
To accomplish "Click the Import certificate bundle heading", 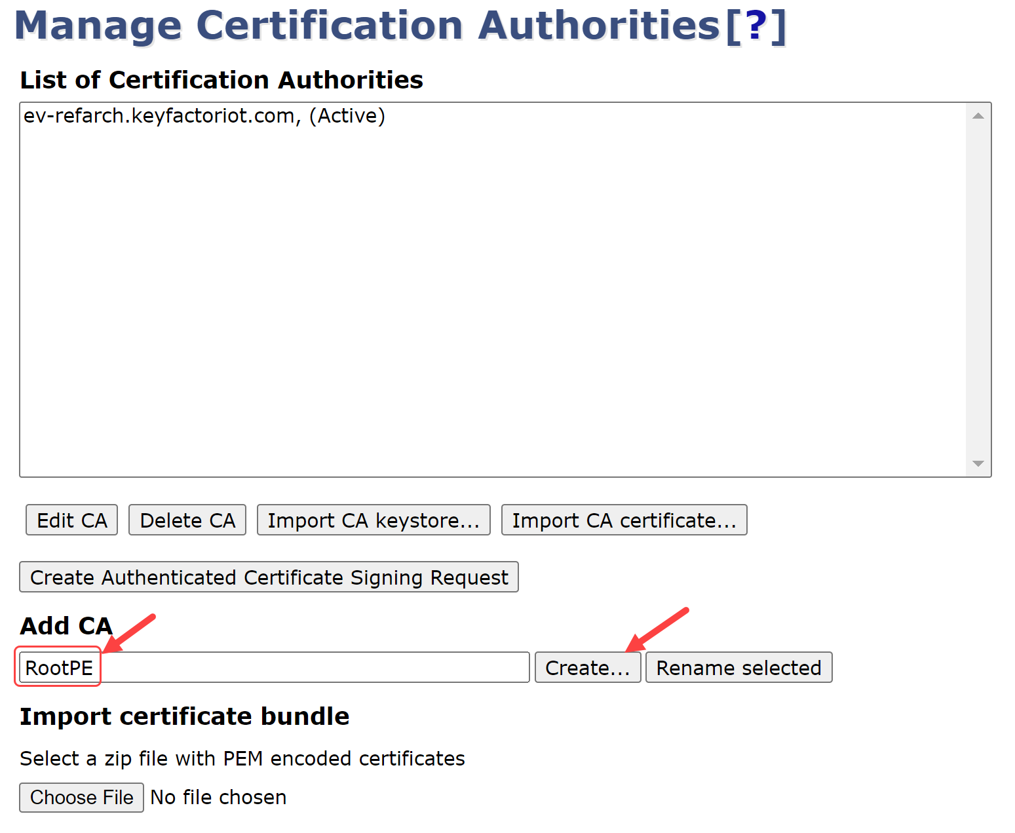I will tap(184, 716).
